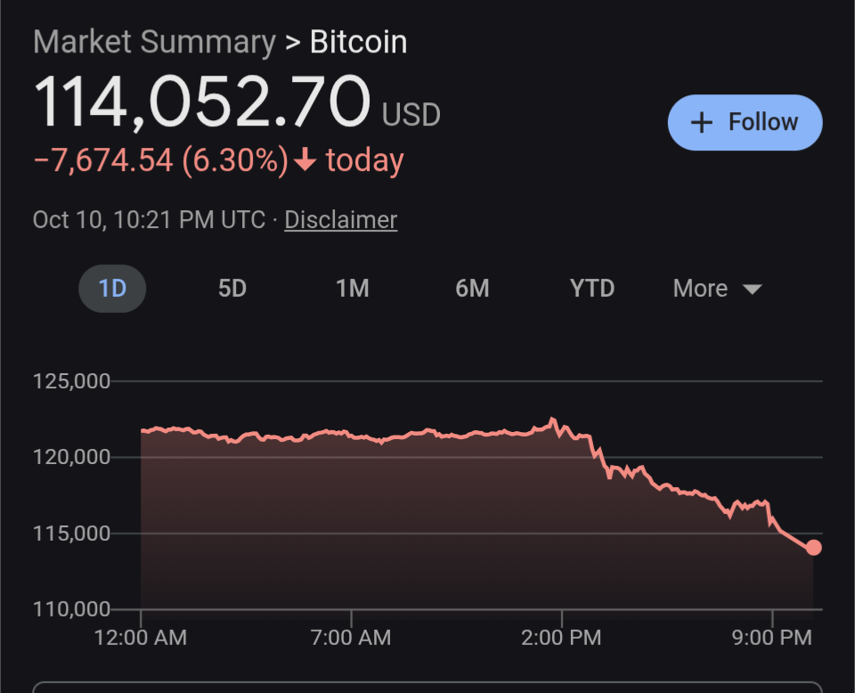
Task: Switch to the 1M time range
Action: [x=352, y=289]
